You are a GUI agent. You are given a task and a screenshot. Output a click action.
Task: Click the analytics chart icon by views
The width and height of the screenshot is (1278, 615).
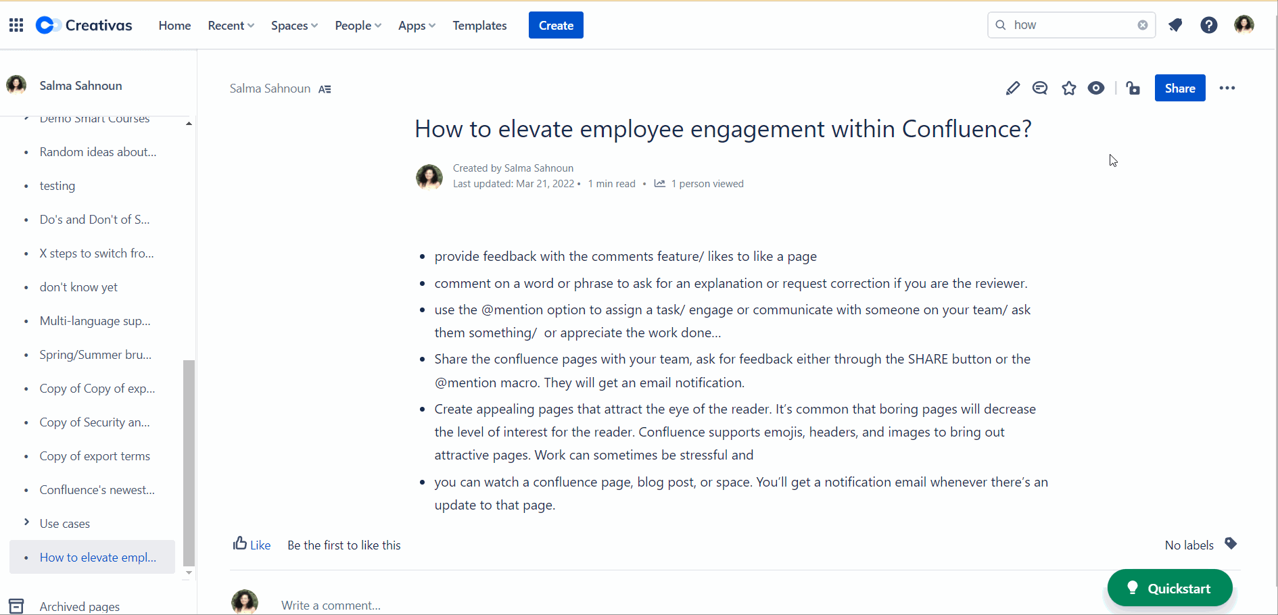point(660,184)
